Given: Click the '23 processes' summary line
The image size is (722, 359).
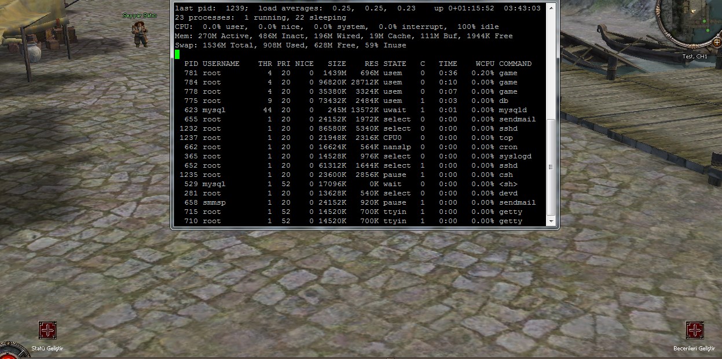Looking at the screenshot, I should 261,17.
